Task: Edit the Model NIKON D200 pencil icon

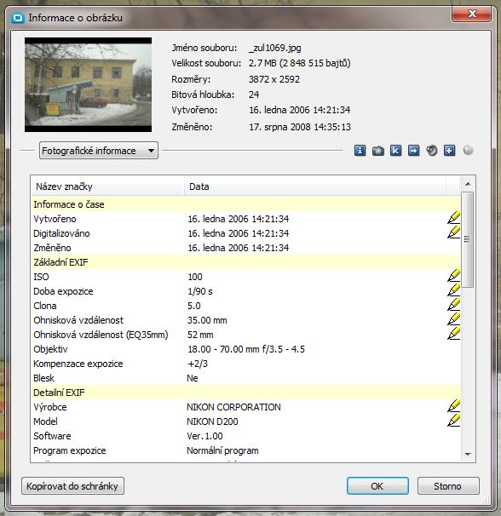Action: (453, 421)
